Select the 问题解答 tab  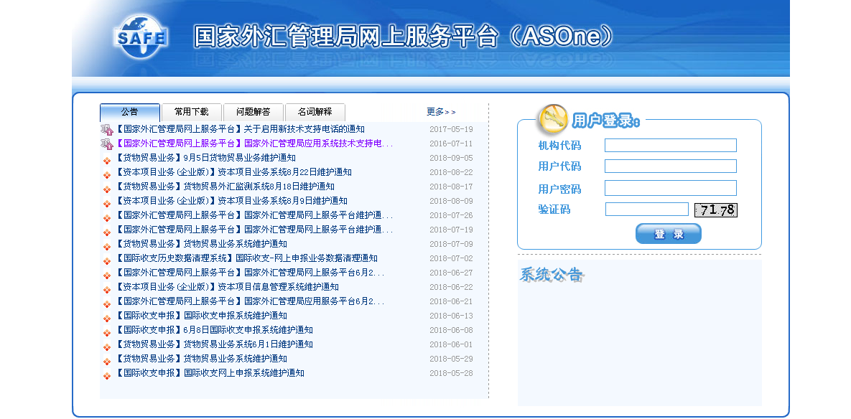(x=254, y=112)
